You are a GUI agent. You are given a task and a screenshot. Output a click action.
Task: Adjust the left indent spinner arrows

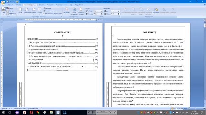click(101, 11)
